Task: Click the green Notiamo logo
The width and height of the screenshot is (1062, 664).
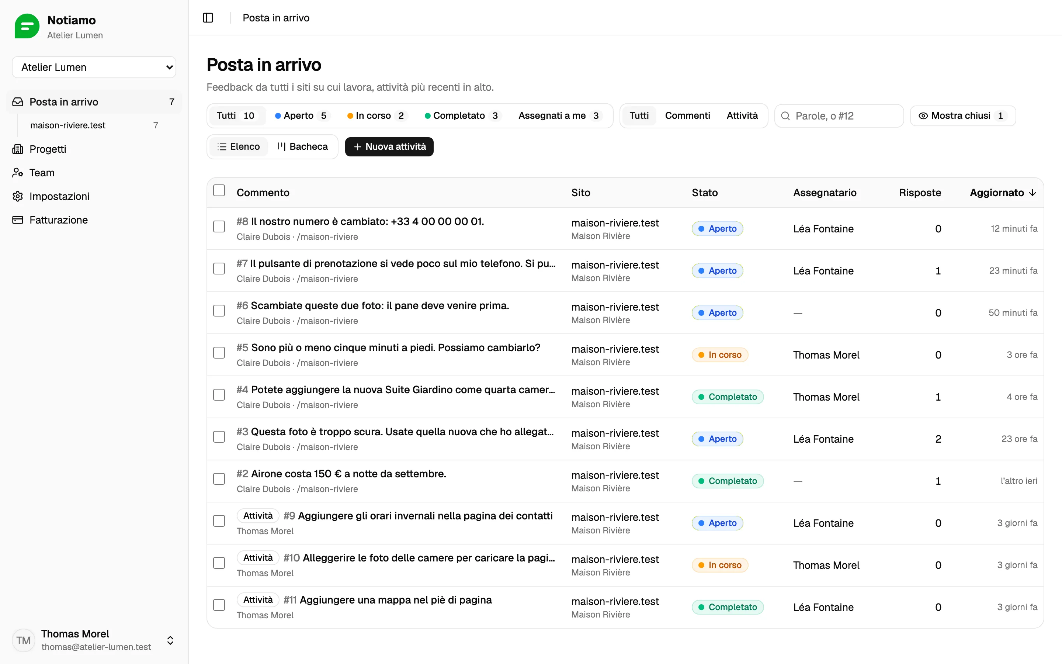Action: 27,26
